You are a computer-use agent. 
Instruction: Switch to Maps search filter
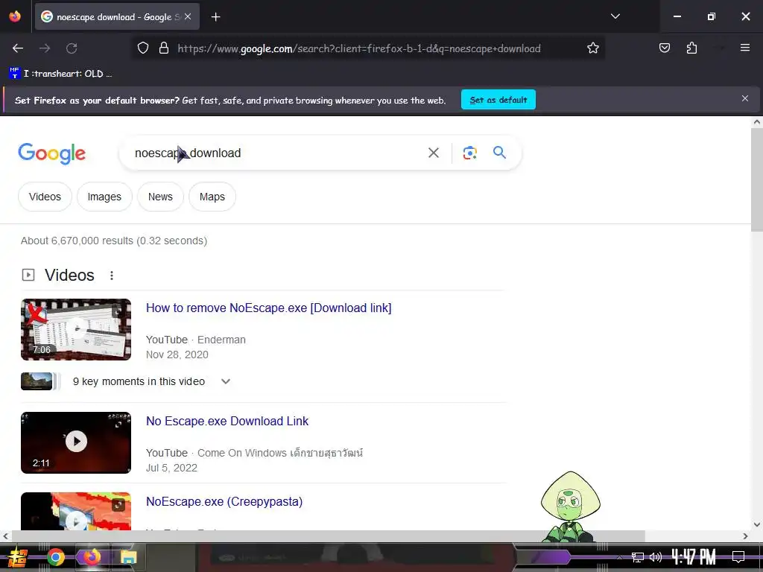pyautogui.click(x=212, y=197)
